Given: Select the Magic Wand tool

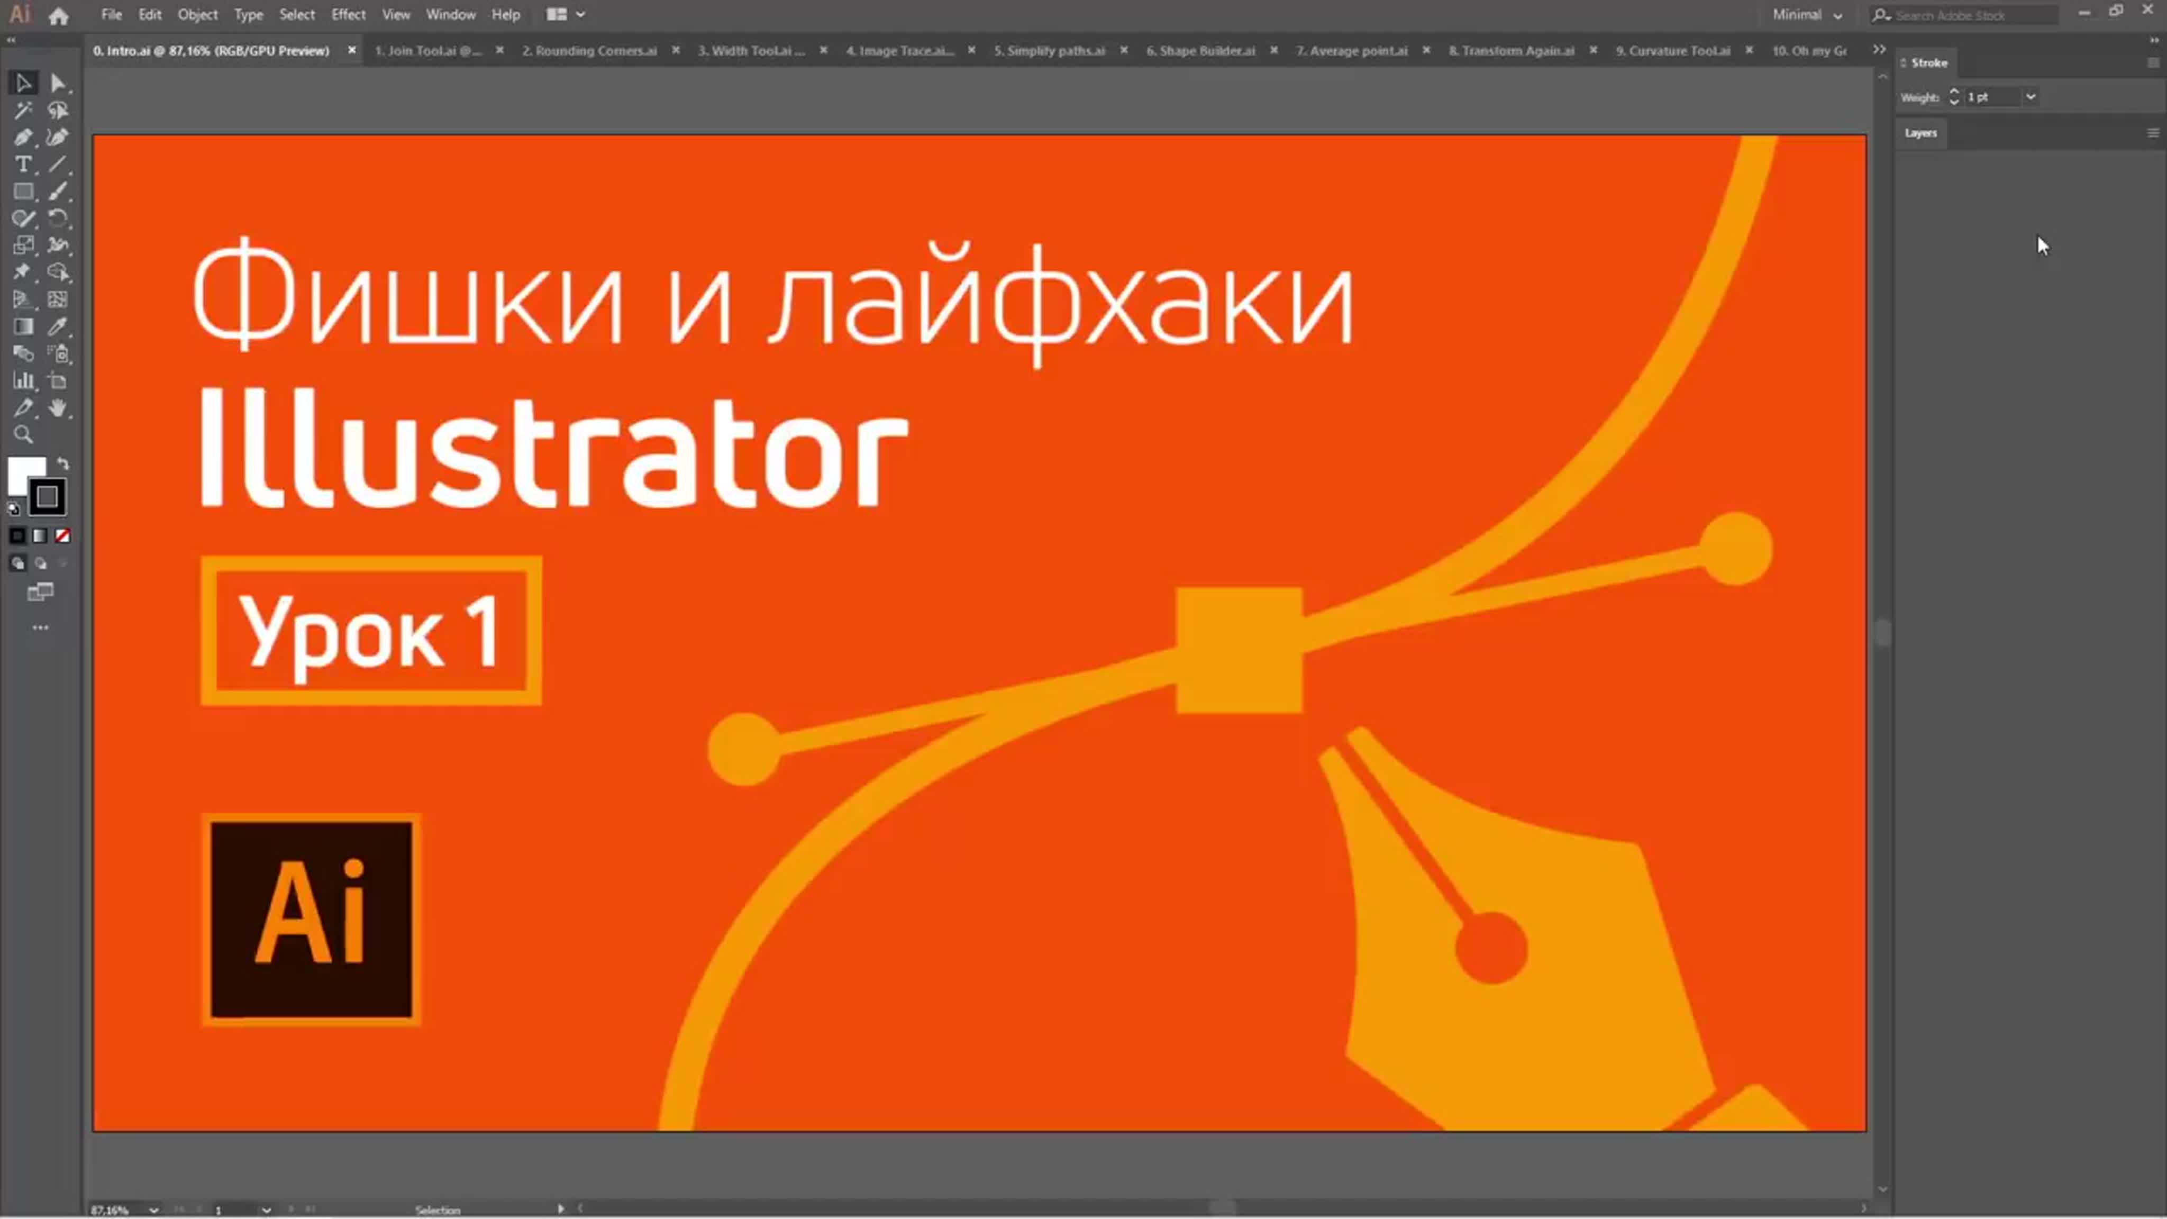Looking at the screenshot, I should (x=23, y=110).
